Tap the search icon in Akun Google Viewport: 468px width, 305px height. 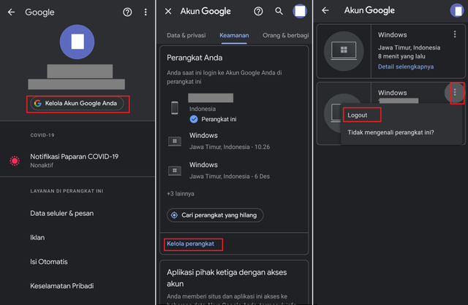click(x=279, y=12)
